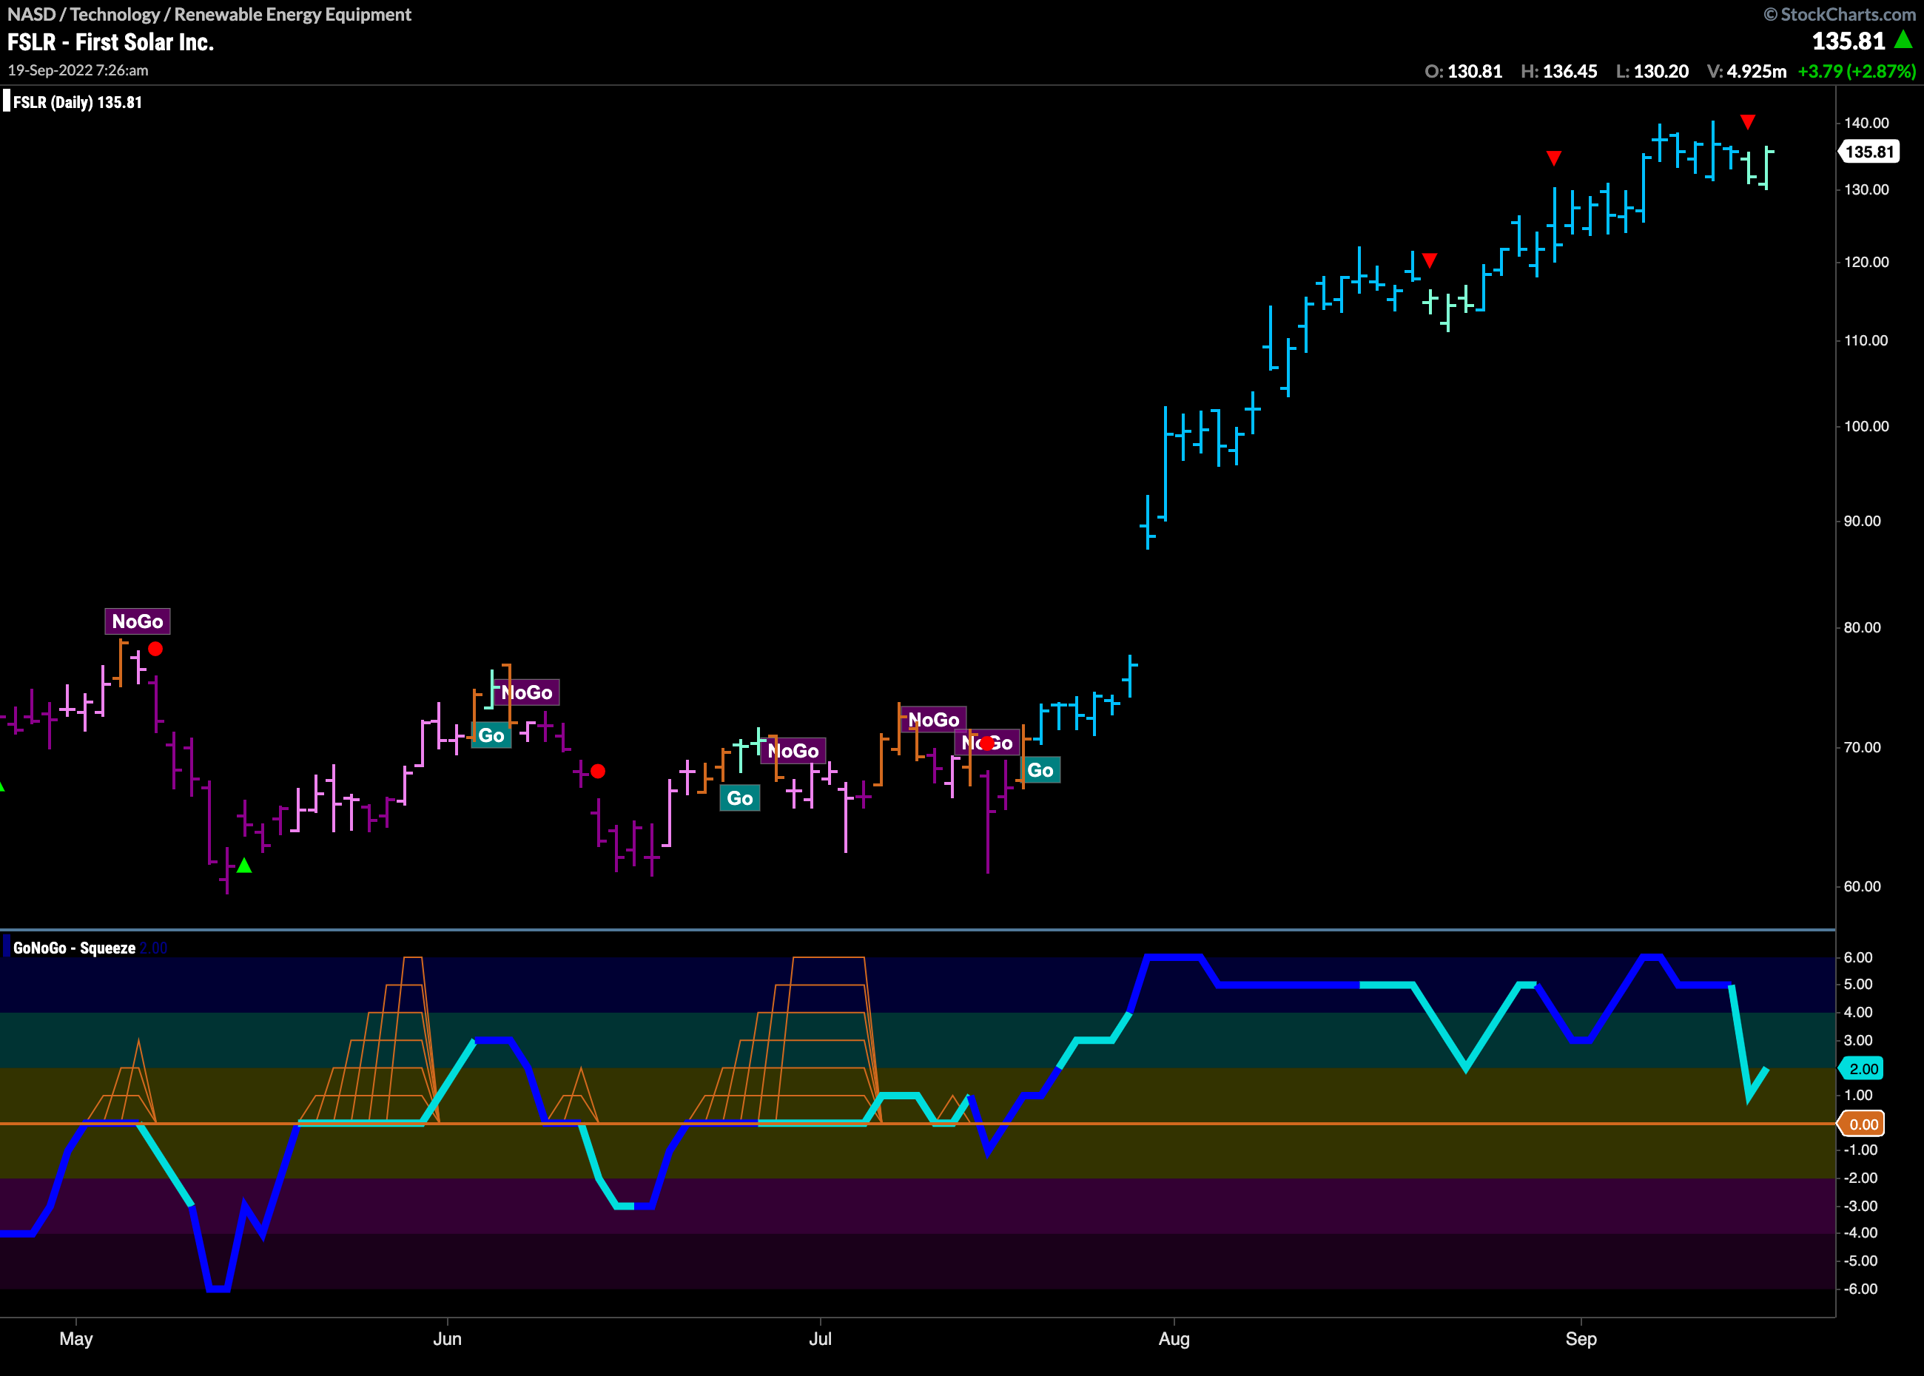Click the FSLR (Daily) 135.81 legend label
This screenshot has height=1376, width=1924.
click(77, 103)
